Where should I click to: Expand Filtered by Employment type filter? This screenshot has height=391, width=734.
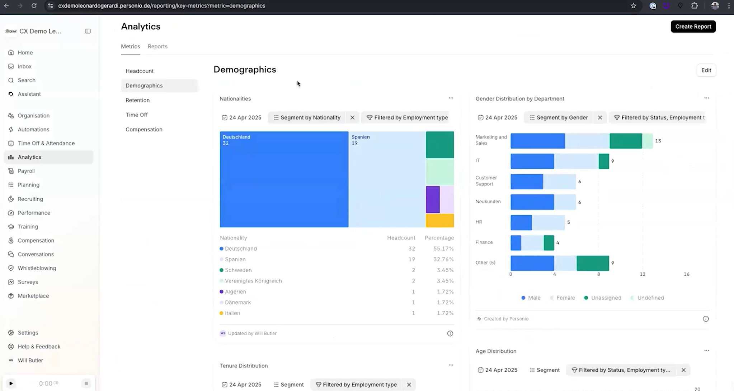pos(407,117)
